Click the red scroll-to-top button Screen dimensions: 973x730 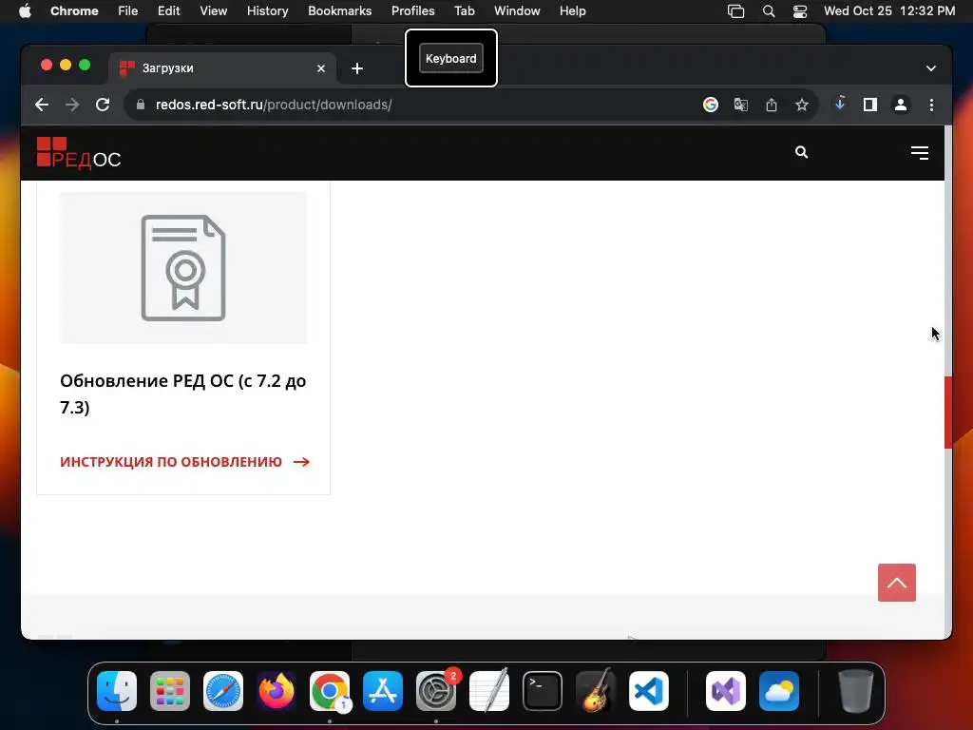click(x=897, y=583)
